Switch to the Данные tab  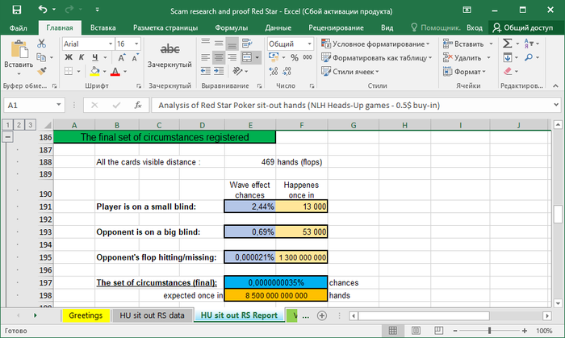click(x=278, y=27)
